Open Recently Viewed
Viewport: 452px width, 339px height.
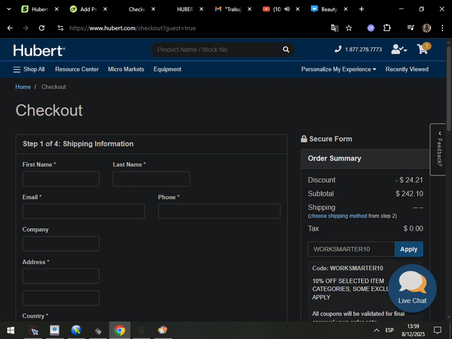[x=407, y=69]
